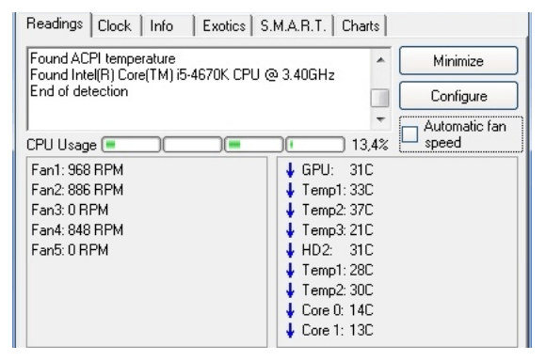Viewport: 546px width, 361px height.
Task: Select the Fan3: 0 RPM reading
Action: click(x=70, y=210)
